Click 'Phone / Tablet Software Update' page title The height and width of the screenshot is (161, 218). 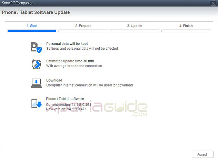pos(36,12)
